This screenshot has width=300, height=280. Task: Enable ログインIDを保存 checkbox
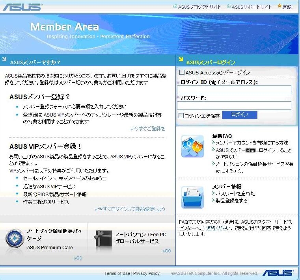click(x=181, y=115)
